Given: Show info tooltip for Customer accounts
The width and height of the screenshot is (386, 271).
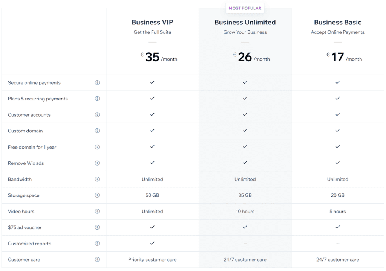Looking at the screenshot, I should [x=97, y=114].
